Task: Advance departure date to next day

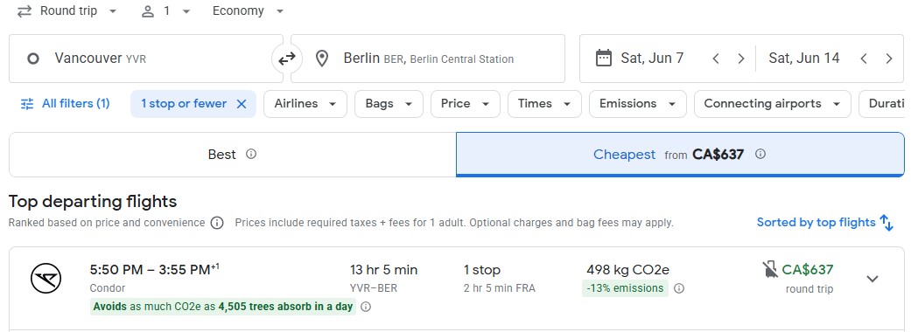Action: click(x=740, y=59)
